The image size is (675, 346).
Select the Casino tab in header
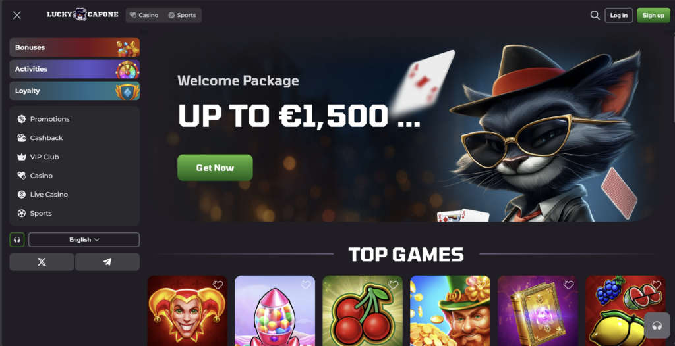coord(144,16)
